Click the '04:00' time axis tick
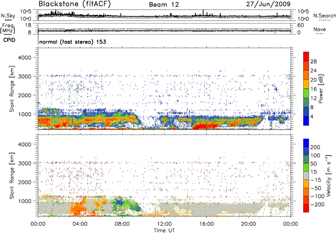 click(x=80, y=224)
